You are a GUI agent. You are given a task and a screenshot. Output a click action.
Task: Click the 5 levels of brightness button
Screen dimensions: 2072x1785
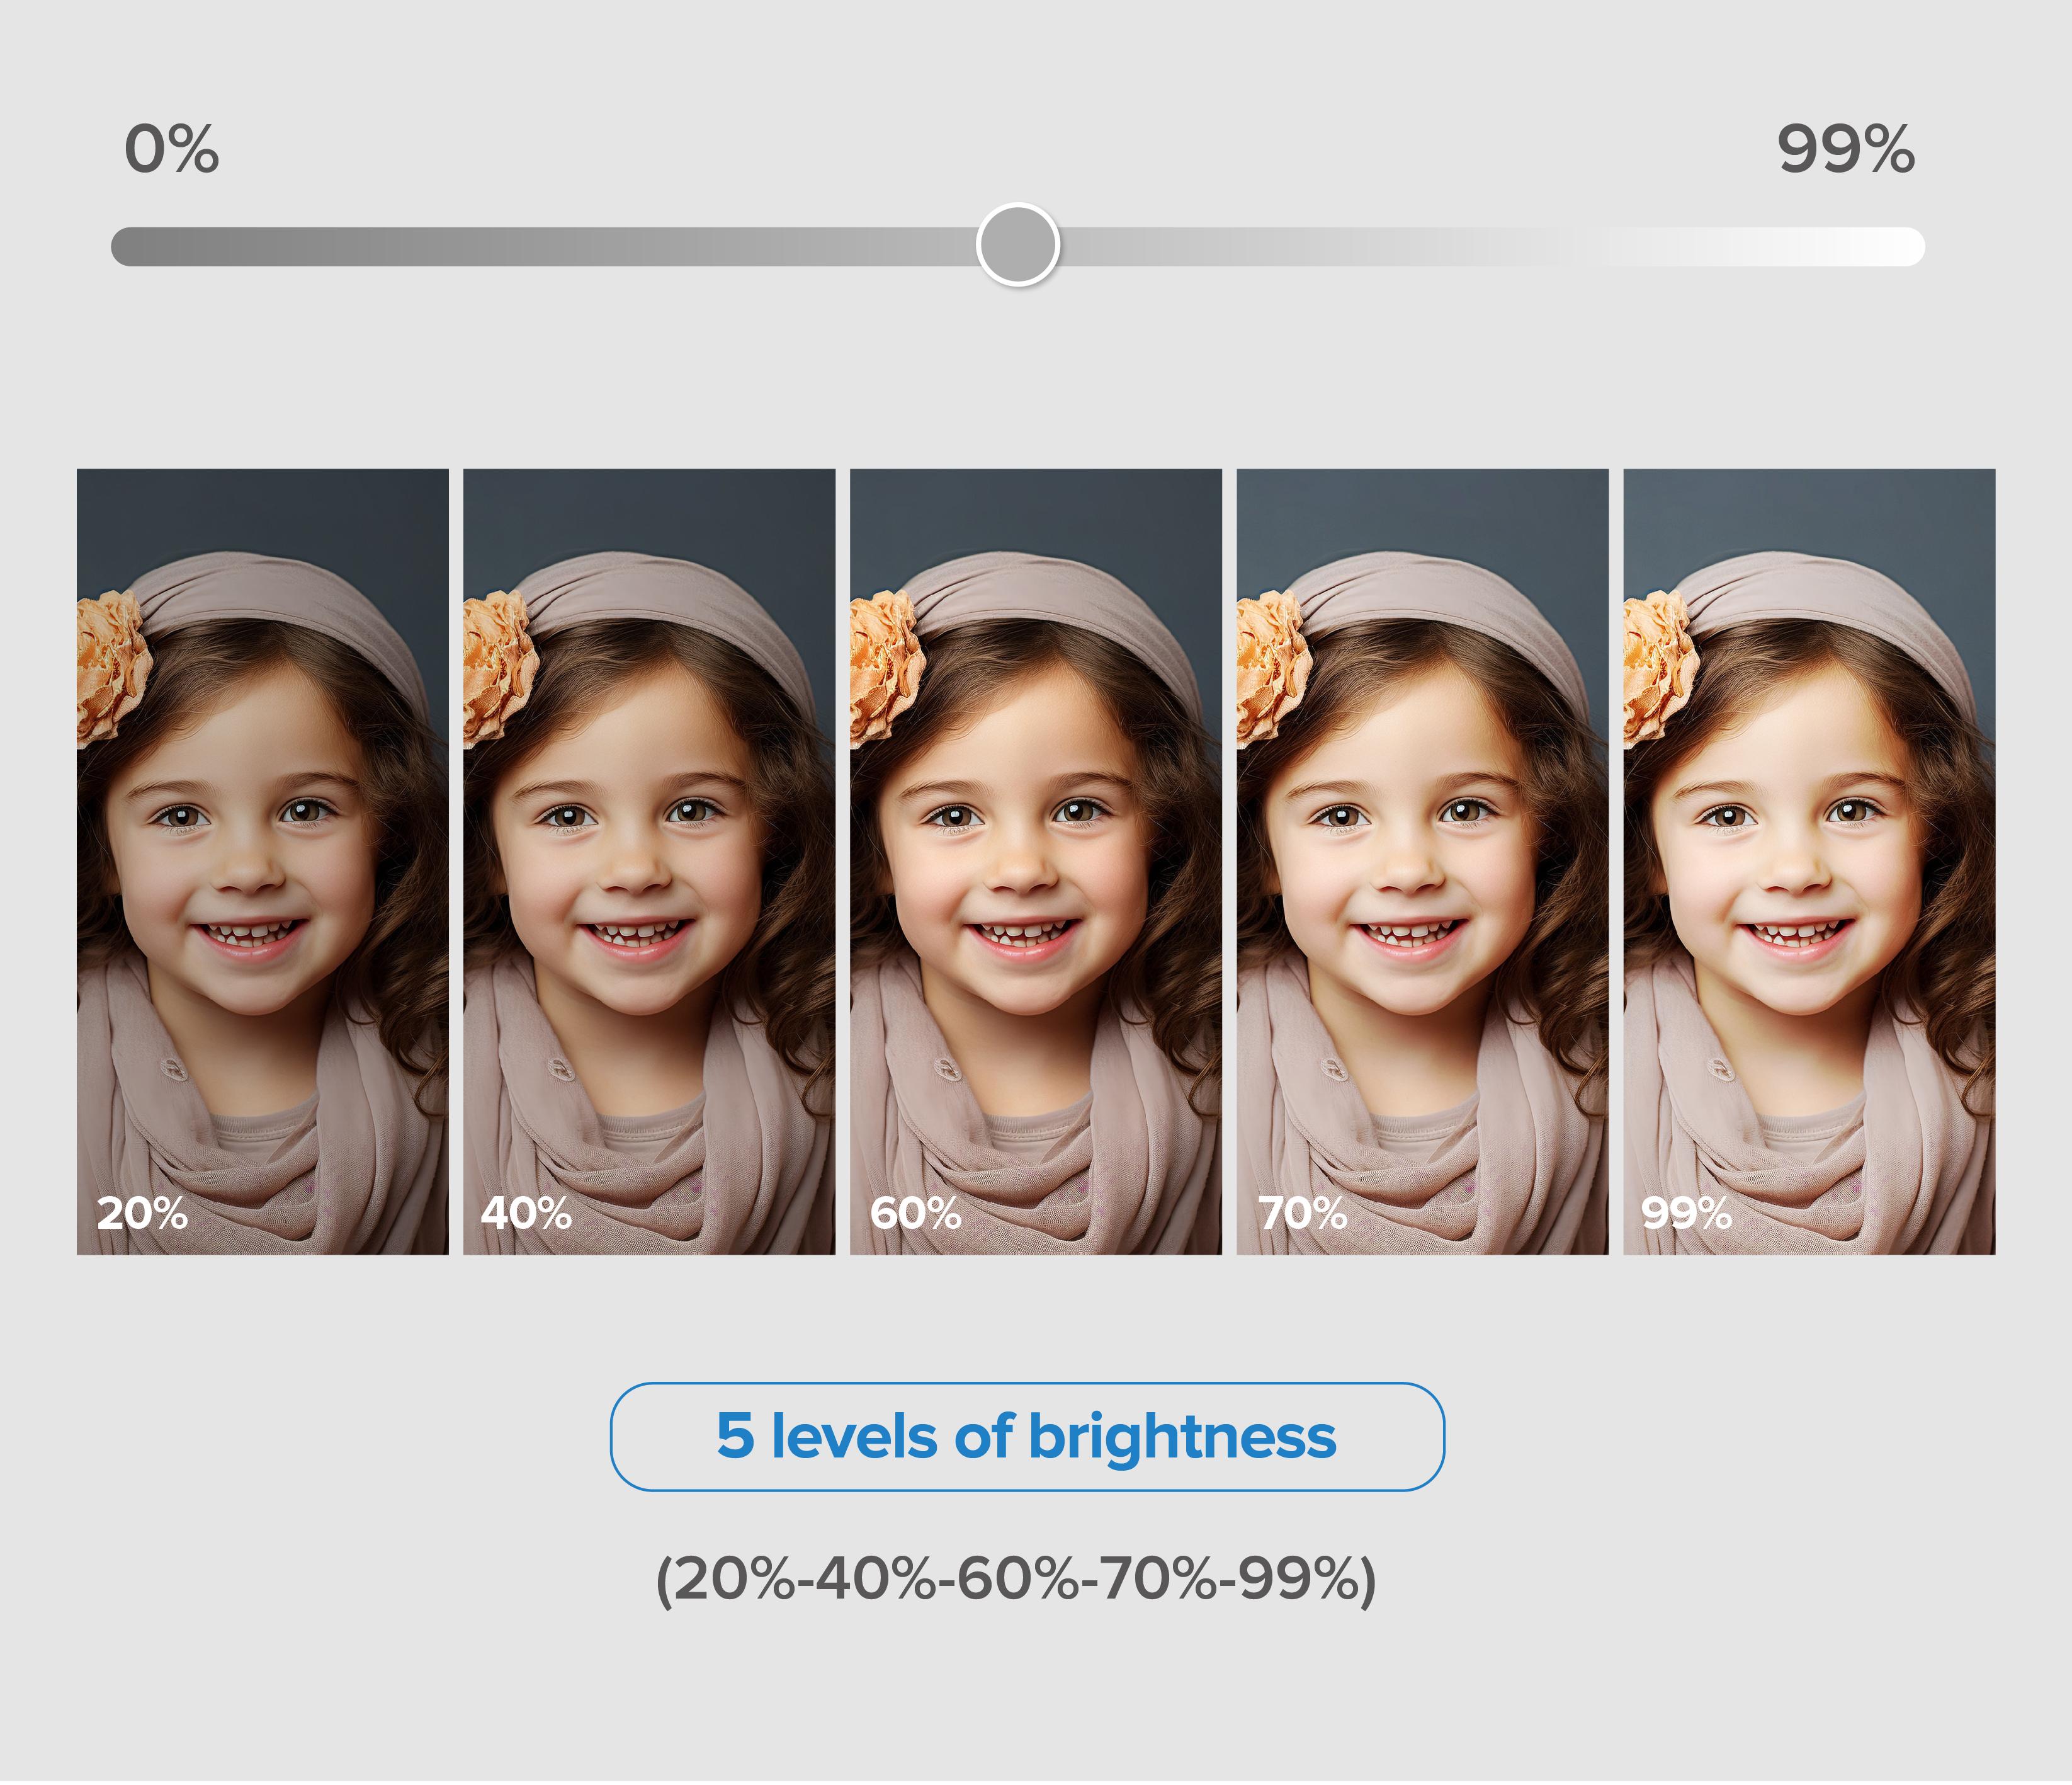(1027, 1437)
